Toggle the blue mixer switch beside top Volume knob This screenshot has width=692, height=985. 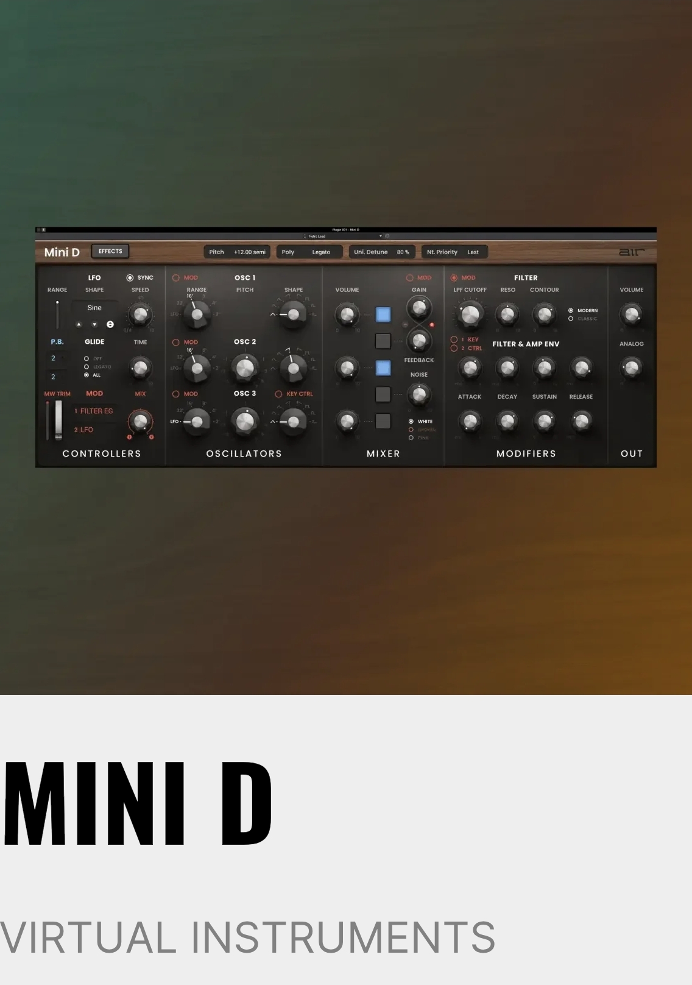coord(383,315)
